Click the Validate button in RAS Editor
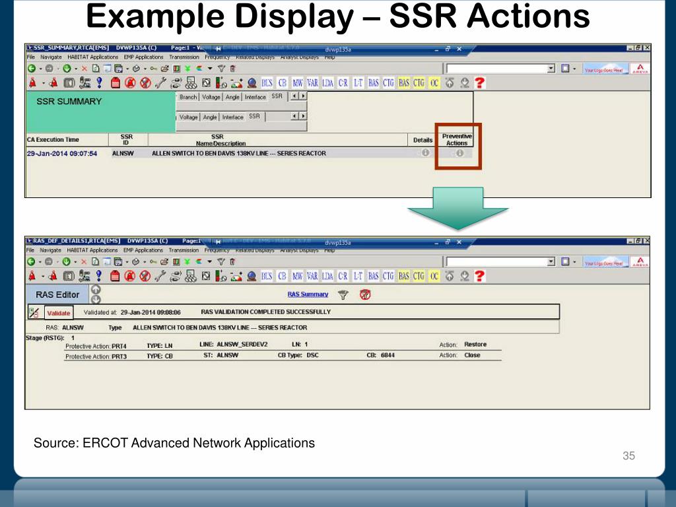 59,313
